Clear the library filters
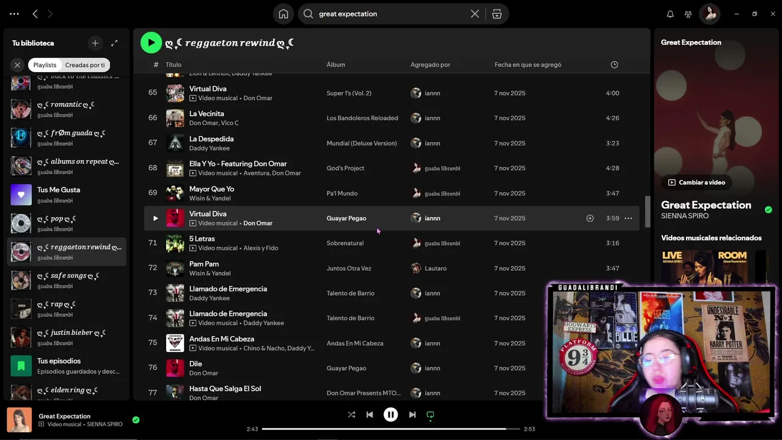 [17, 65]
